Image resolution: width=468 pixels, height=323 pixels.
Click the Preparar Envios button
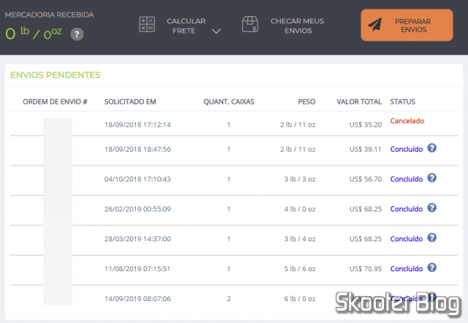point(407,25)
